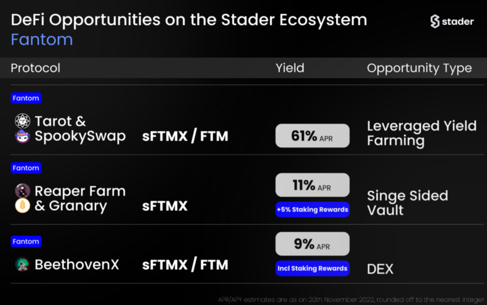Click Leveraged Yield Farming text
487x305 pixels.
[422, 133]
